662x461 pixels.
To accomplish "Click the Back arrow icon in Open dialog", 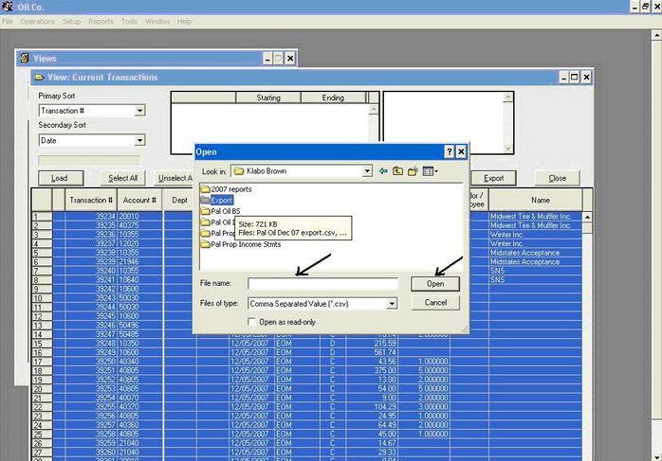I will coord(383,171).
